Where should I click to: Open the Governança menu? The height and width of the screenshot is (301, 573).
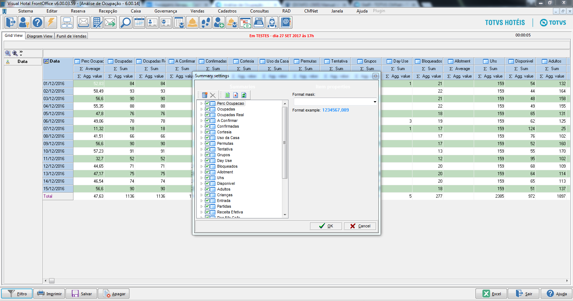click(166, 11)
